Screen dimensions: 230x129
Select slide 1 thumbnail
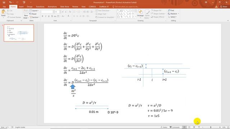coord(19,33)
